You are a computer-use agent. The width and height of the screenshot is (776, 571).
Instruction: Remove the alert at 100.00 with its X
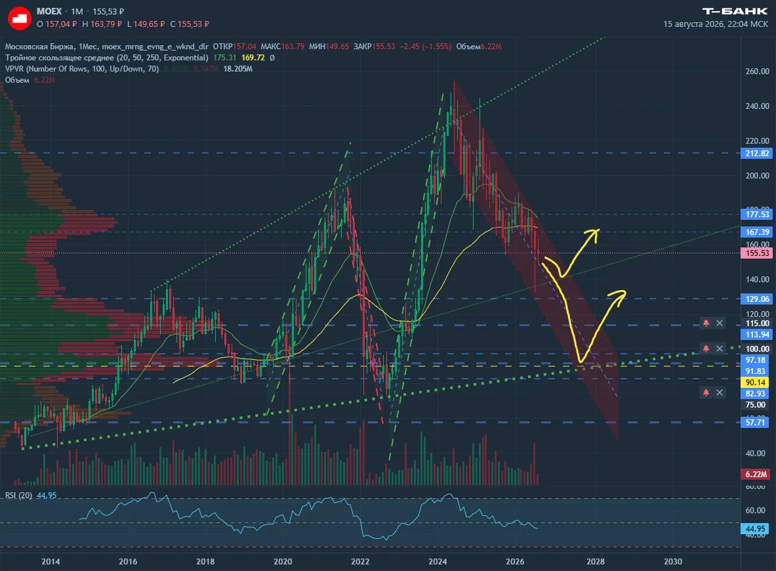coord(720,349)
